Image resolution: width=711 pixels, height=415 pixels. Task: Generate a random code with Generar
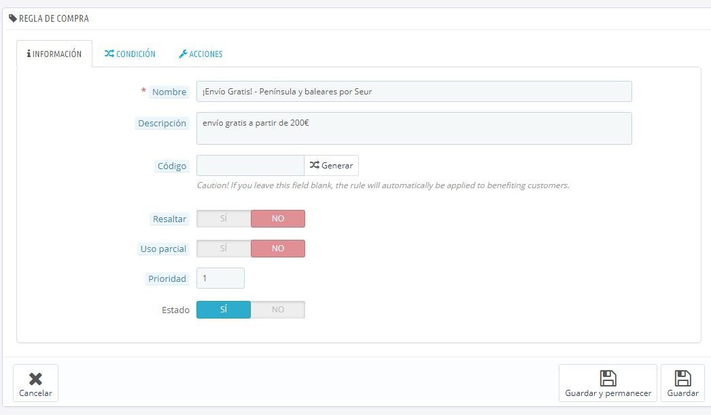[x=332, y=165]
